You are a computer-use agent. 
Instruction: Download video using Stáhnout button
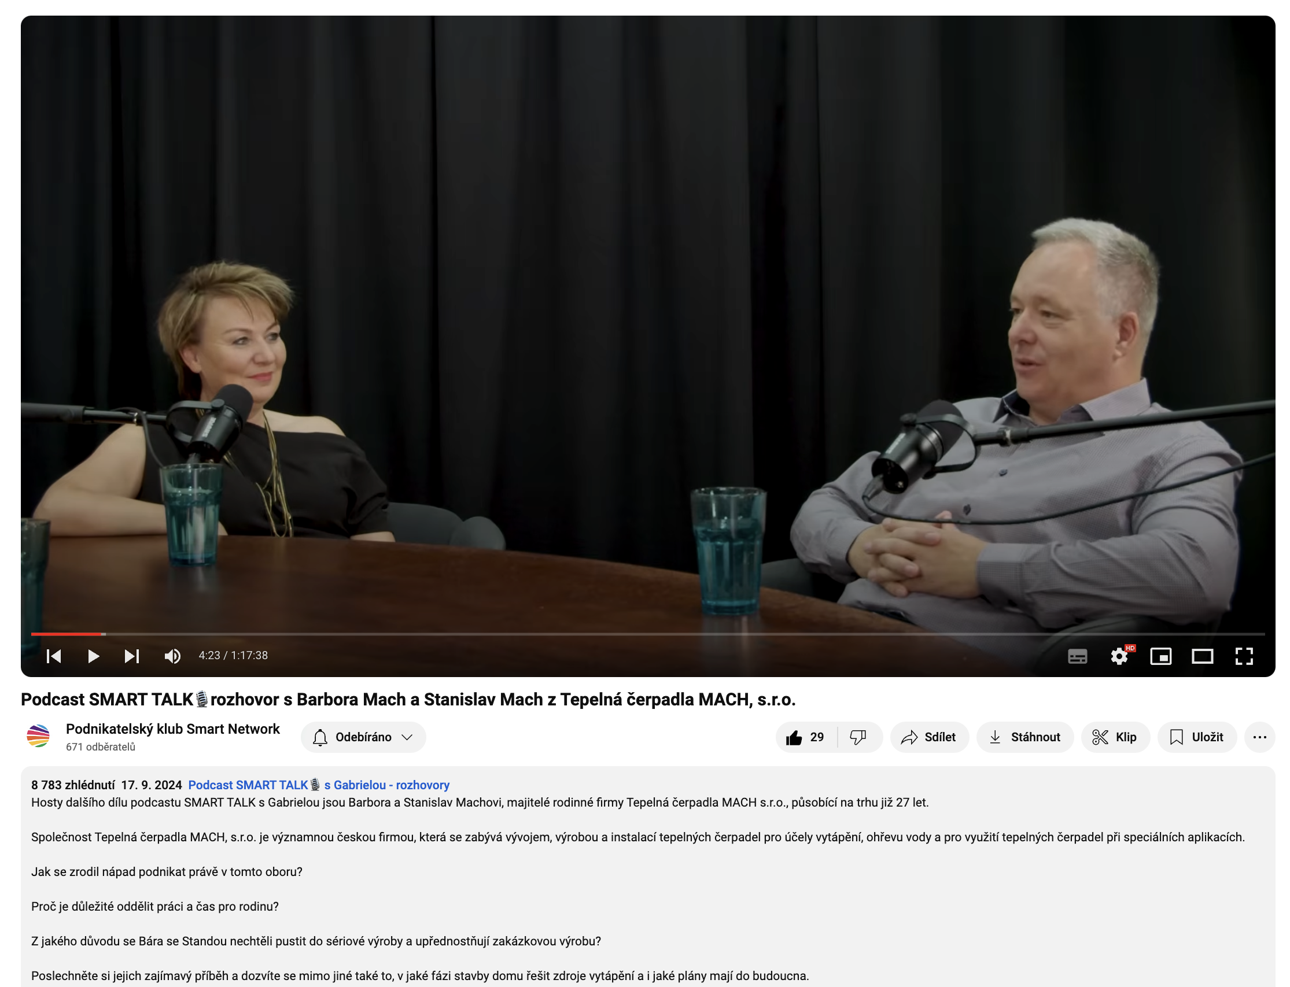point(1024,737)
